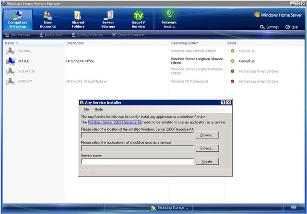
Task: Sort by the Description column header
Action: pyautogui.click(x=117, y=43)
